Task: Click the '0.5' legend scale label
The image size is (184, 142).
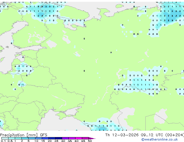Action: tap(10, 141)
